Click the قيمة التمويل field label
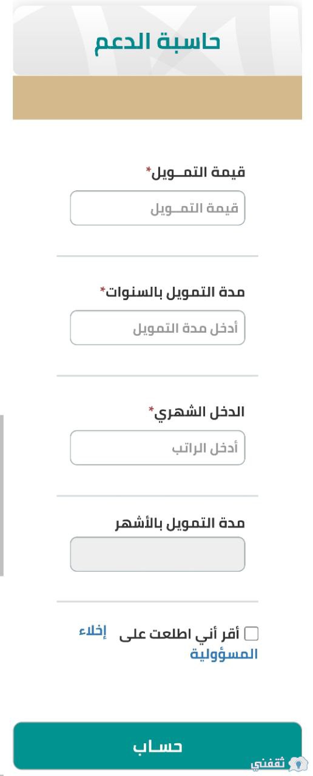313x776 pixels. point(199,172)
